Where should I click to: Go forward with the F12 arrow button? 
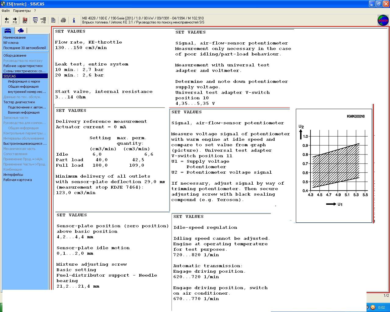tap(15, 20)
